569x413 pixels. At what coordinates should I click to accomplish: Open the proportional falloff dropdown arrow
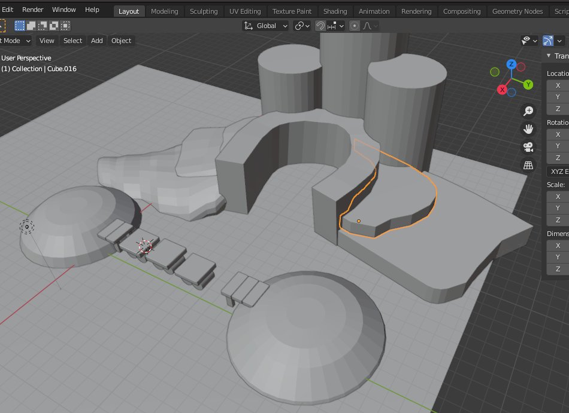tap(376, 26)
